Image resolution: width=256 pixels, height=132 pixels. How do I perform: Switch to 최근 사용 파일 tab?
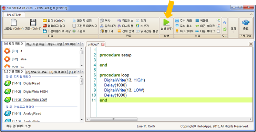pyautogui.click(x=35, y=44)
